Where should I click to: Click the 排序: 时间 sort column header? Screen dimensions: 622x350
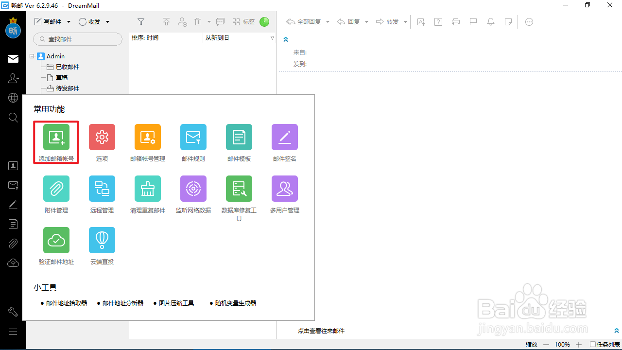click(x=166, y=38)
